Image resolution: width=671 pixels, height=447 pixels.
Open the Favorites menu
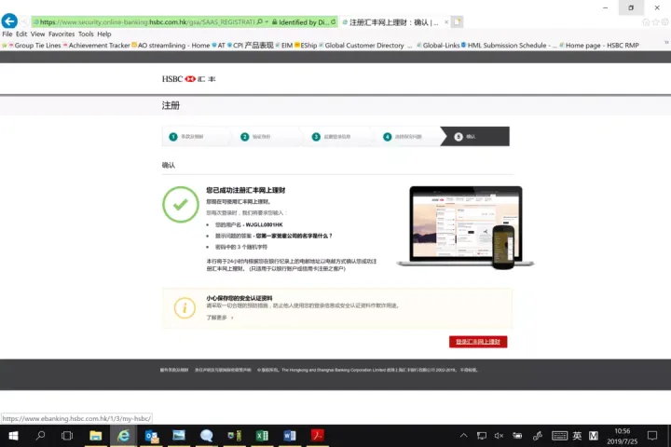(x=62, y=34)
